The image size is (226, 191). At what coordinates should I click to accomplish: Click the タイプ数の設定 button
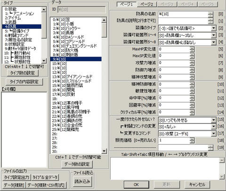22,73
